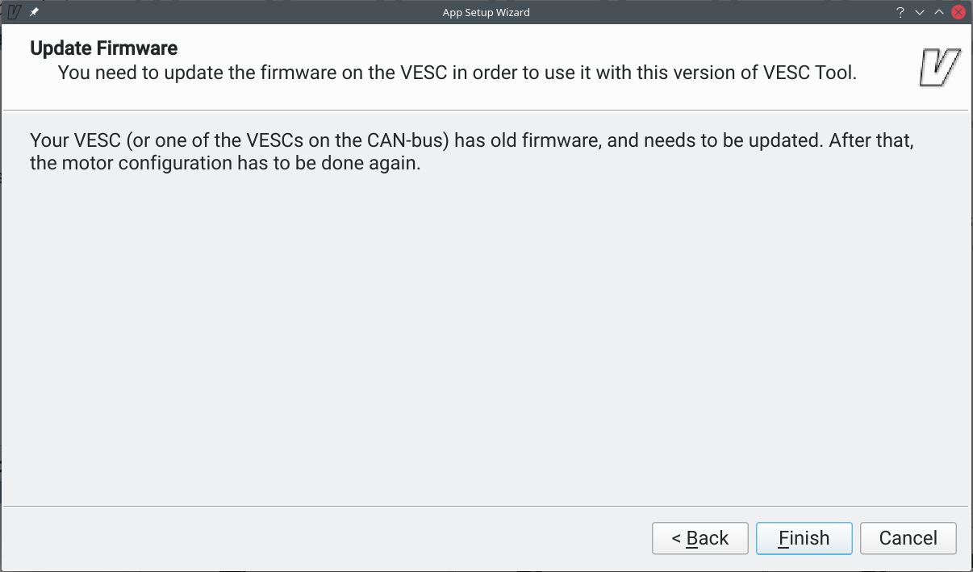Click the empty area left of the Back button
The width and height of the screenshot is (973, 572).
[323, 538]
